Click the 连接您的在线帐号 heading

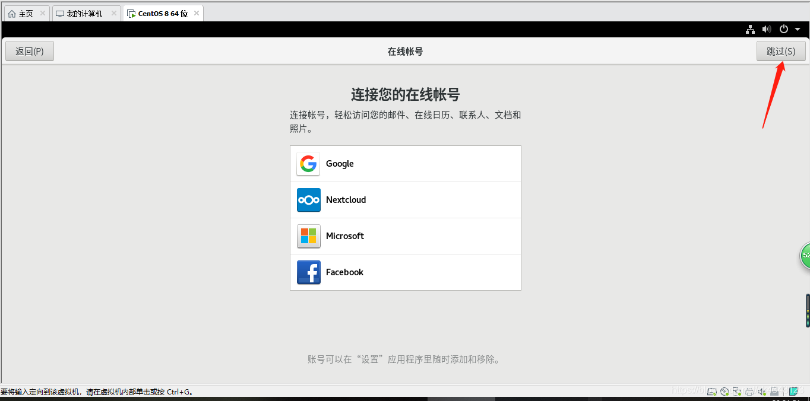pos(405,94)
